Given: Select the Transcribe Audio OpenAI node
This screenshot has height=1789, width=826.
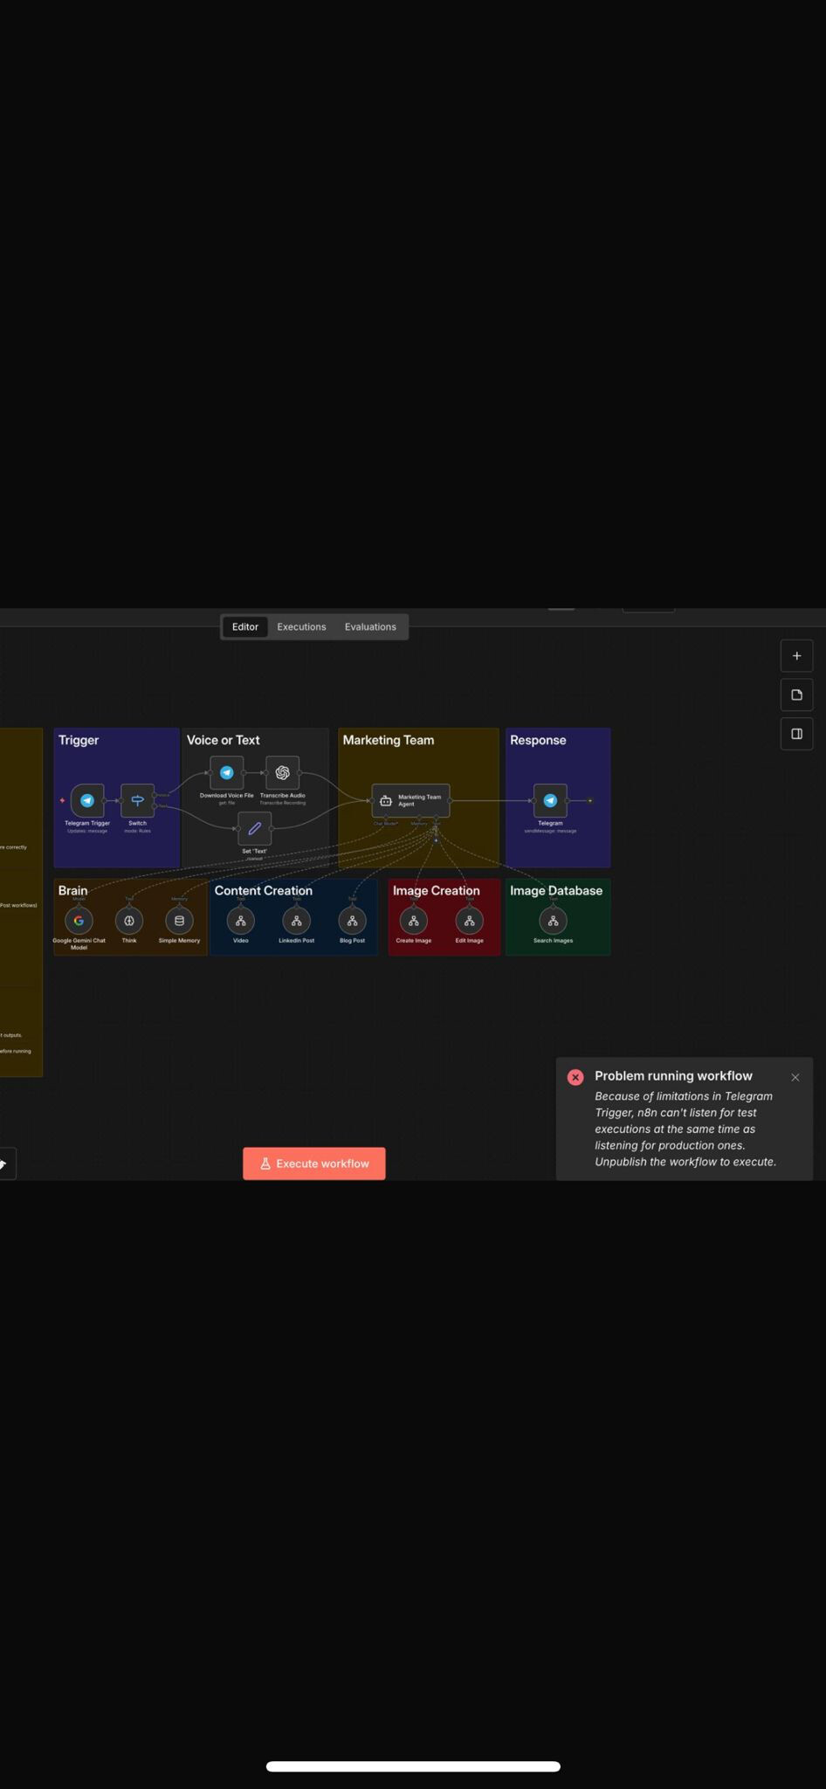Looking at the screenshot, I should coord(282,772).
